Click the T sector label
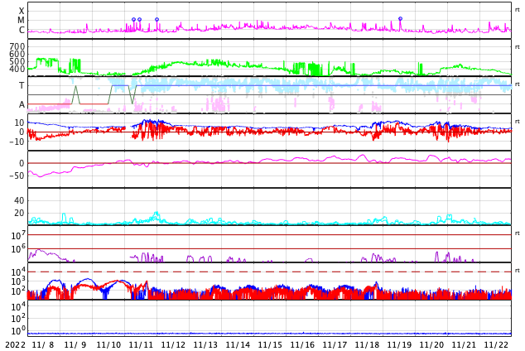Screen dimensions: 525x351 pos(22,85)
